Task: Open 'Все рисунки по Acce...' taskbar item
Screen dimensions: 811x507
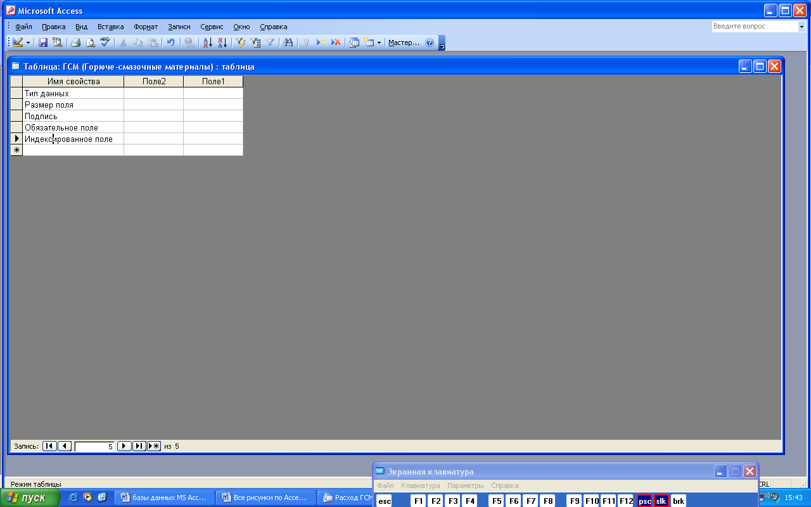Action: (x=265, y=497)
